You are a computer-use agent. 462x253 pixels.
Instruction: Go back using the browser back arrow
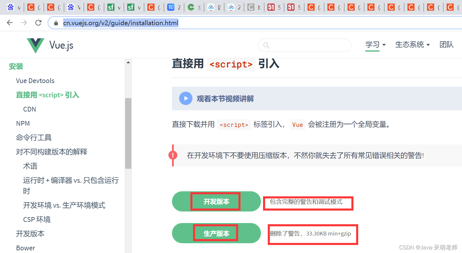pyautogui.click(x=10, y=23)
